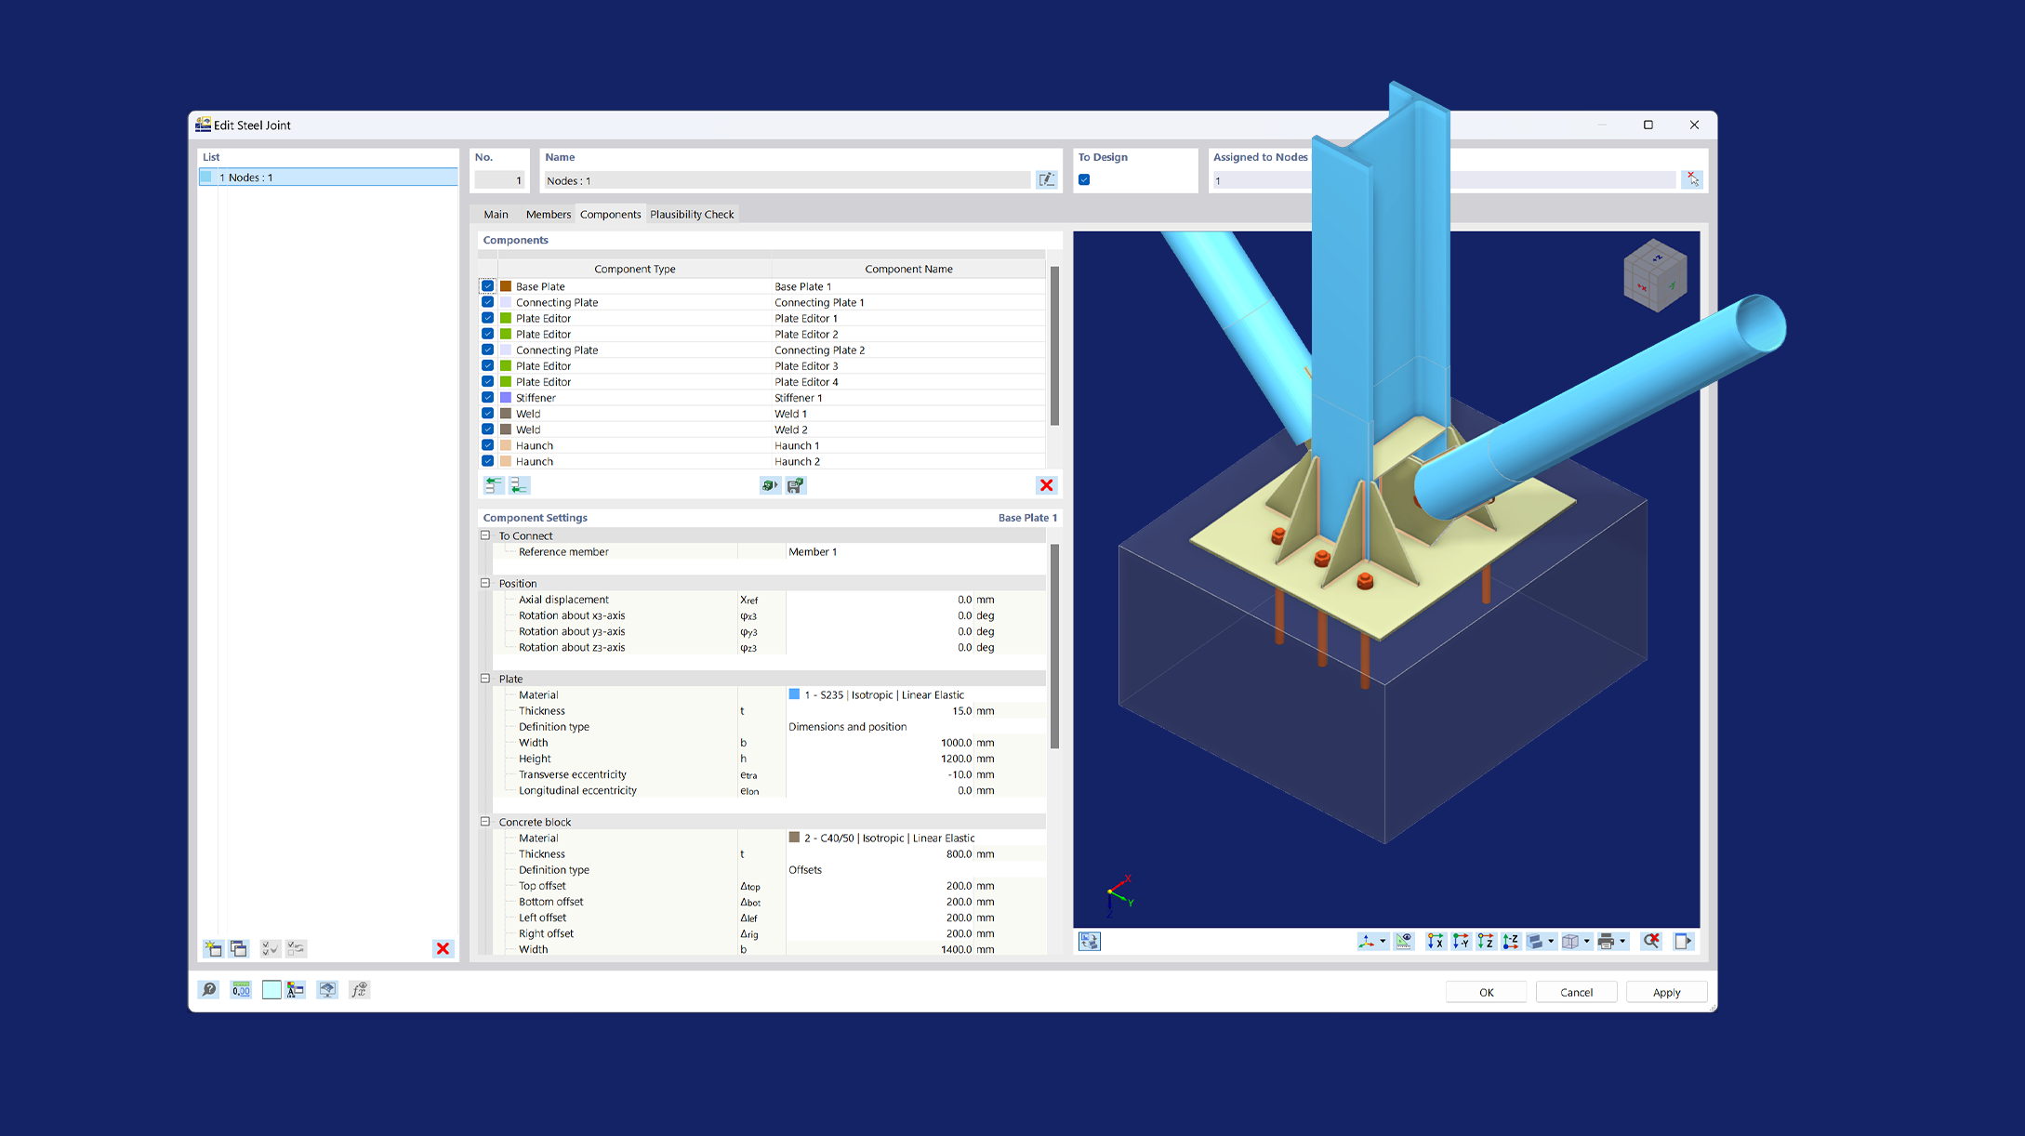Click the joint name input field to edit
The image size is (2025, 1136).
pyautogui.click(x=790, y=179)
